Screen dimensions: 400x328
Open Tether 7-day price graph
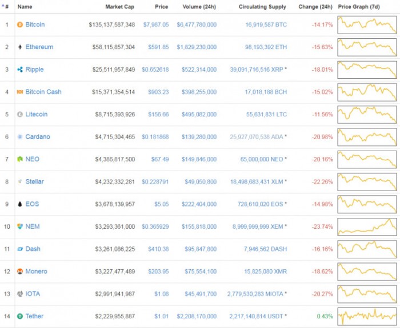coord(367,317)
